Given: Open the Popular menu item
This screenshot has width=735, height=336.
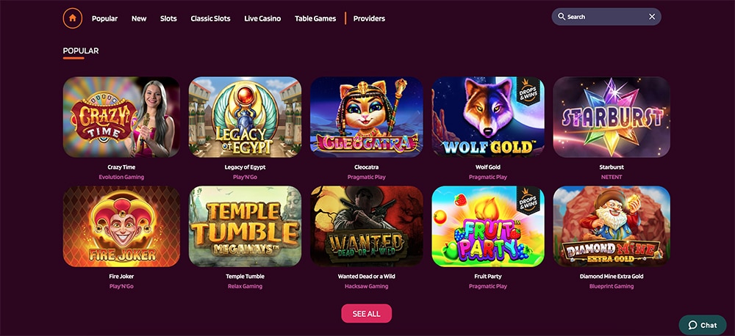Looking at the screenshot, I should [104, 19].
